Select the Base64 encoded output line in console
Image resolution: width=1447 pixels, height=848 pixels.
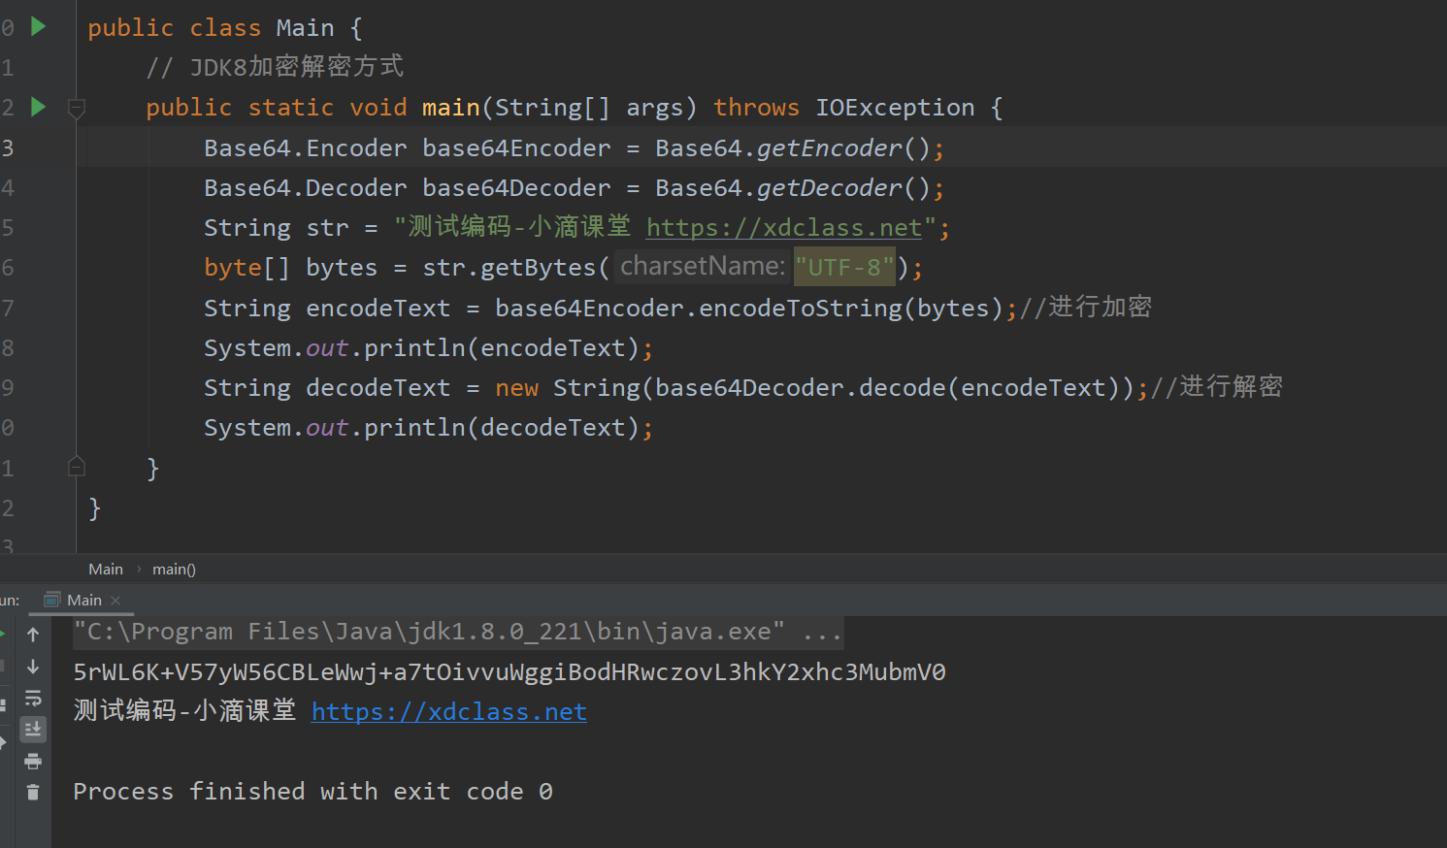coord(509,671)
